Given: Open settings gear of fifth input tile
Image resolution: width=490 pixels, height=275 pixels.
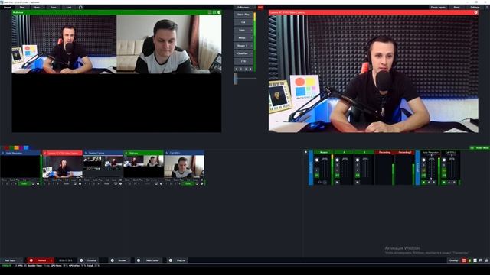Looking at the screenshot, I should point(201,183).
